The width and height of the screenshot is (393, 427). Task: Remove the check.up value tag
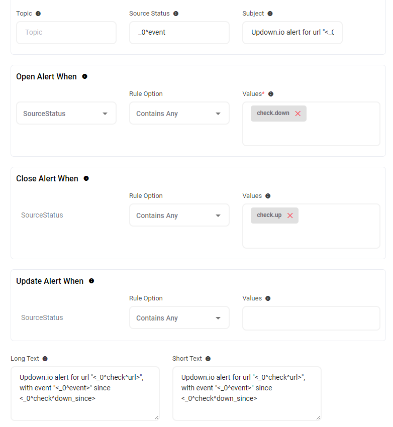pyautogui.click(x=290, y=216)
